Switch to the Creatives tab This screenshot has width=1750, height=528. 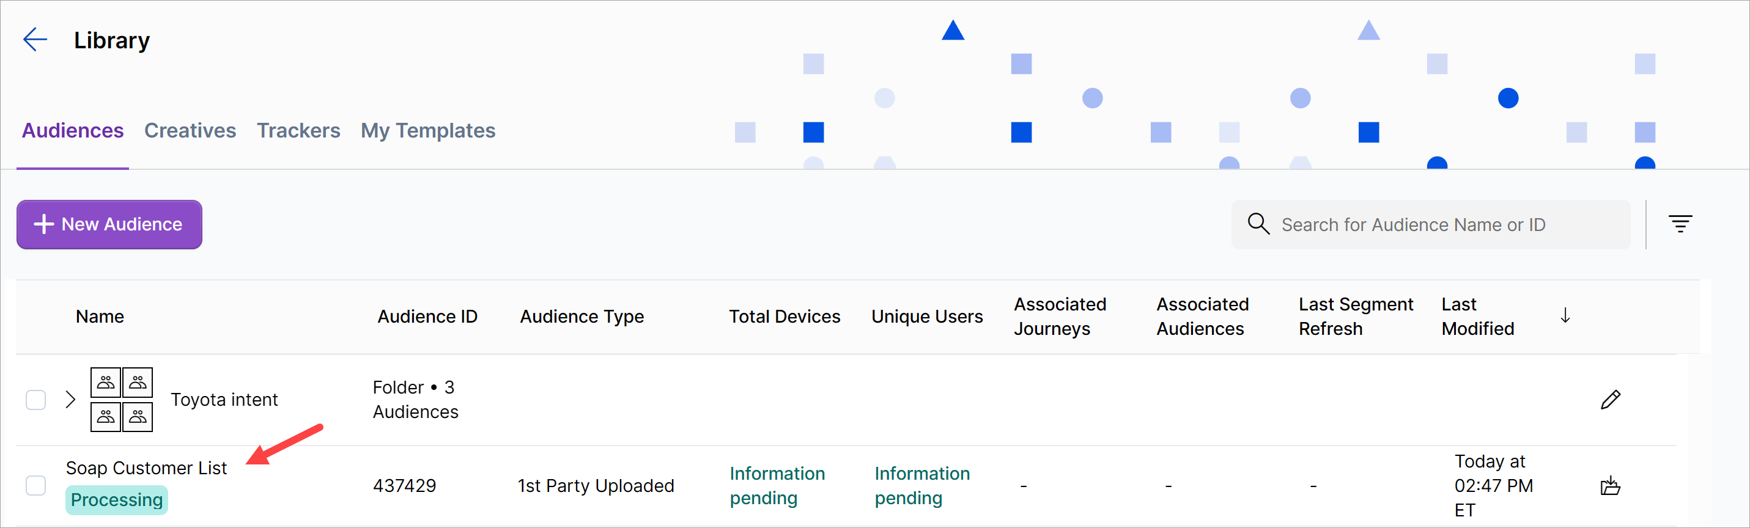click(190, 130)
